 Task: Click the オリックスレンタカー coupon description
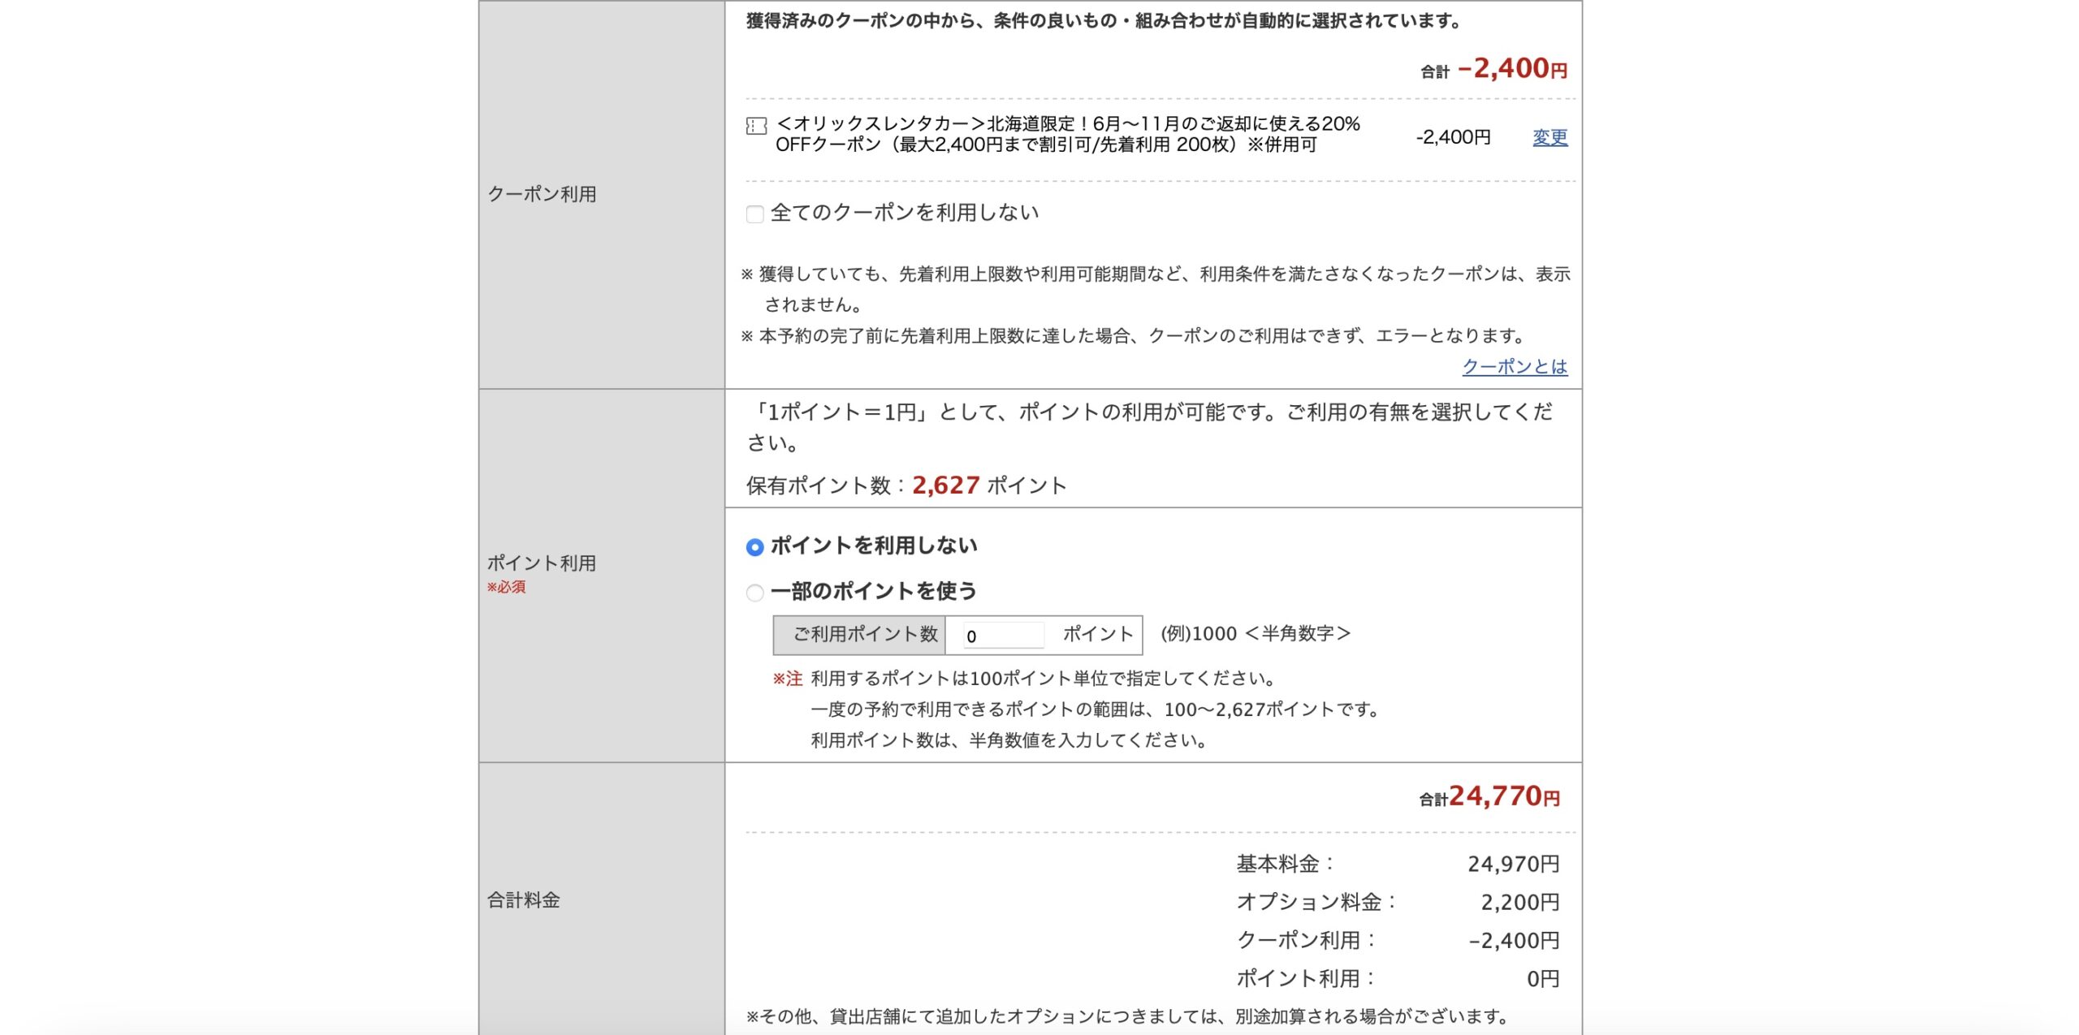1068,134
